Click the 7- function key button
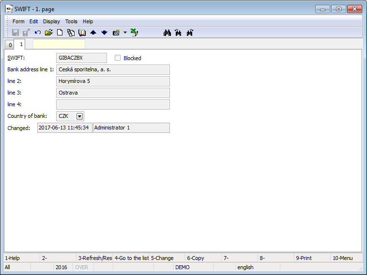367x275 pixels. tap(240, 258)
